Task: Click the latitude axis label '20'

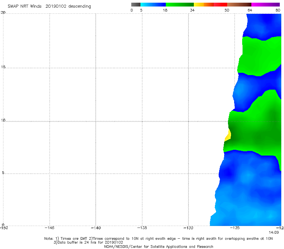Action: pyautogui.click(x=3, y=12)
